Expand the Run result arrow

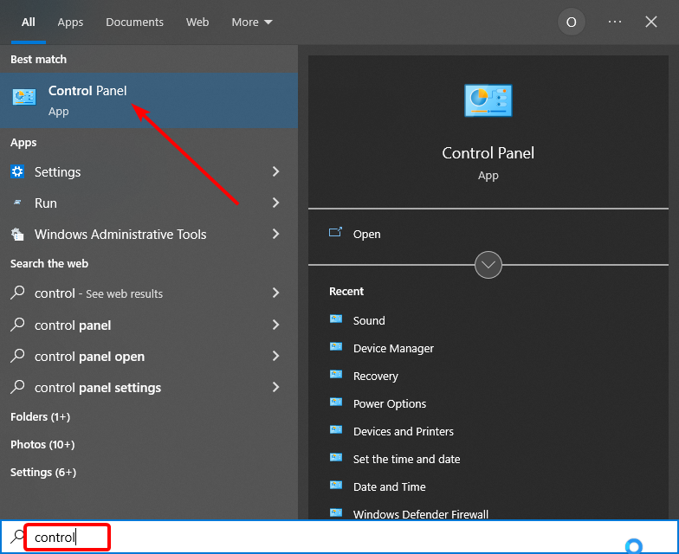(x=275, y=203)
